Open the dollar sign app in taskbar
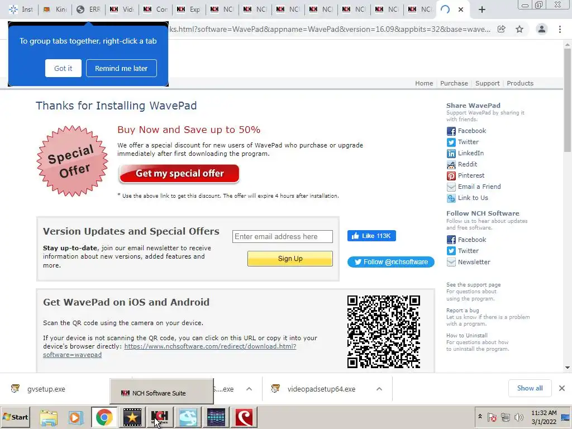The height and width of the screenshot is (429, 572). pos(188,417)
